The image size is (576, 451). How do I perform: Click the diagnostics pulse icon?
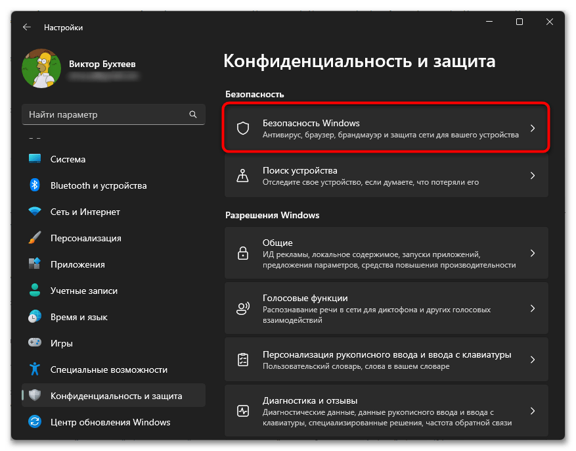coord(243,411)
